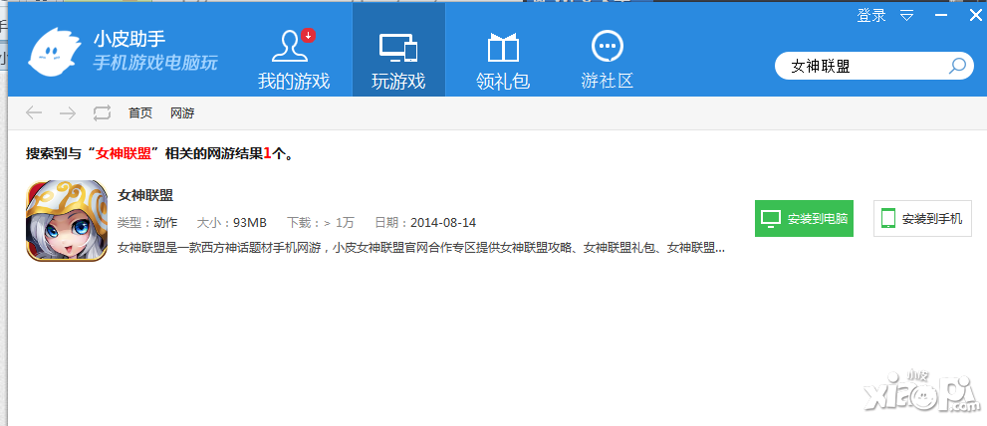Navigate back with the left arrow
This screenshot has width=987, height=426.
tap(34, 112)
